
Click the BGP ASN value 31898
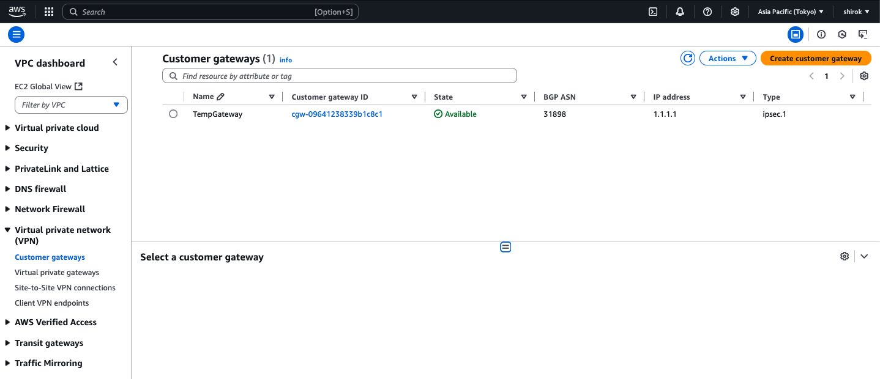554,114
